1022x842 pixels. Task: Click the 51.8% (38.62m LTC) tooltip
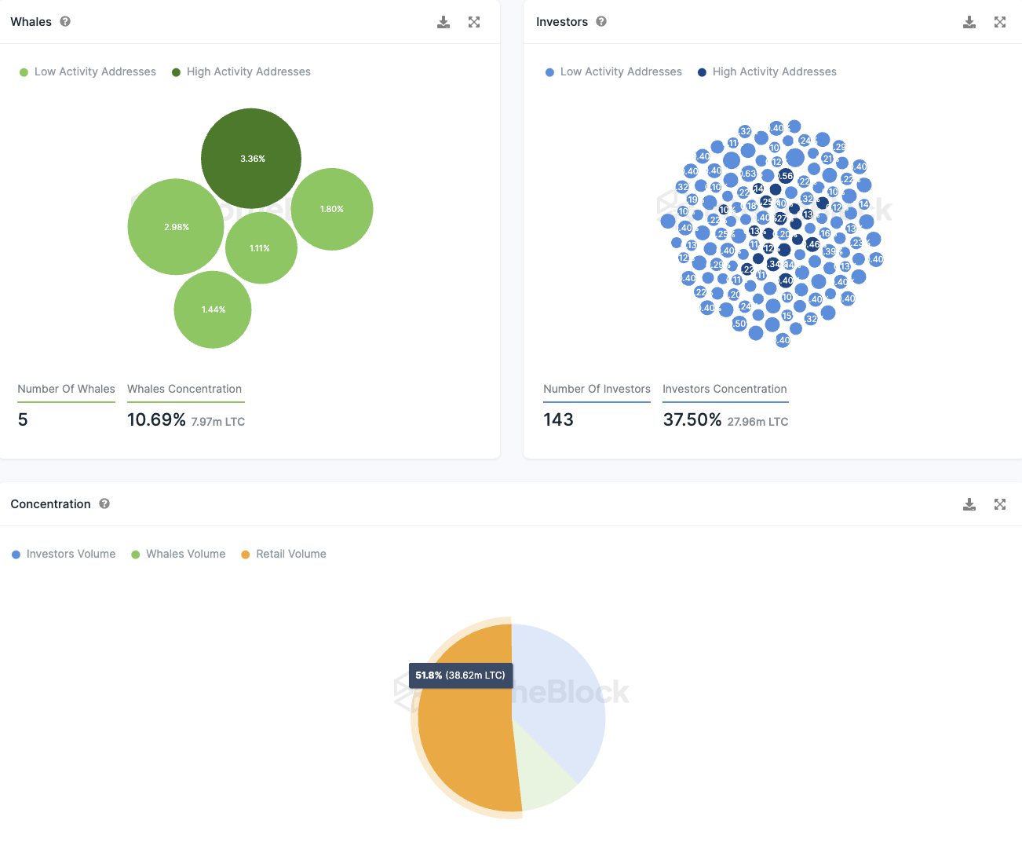461,675
